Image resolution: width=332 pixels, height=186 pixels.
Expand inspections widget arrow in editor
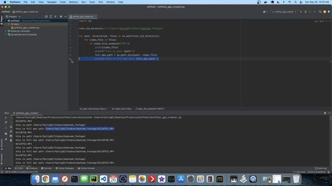click(x=326, y=21)
